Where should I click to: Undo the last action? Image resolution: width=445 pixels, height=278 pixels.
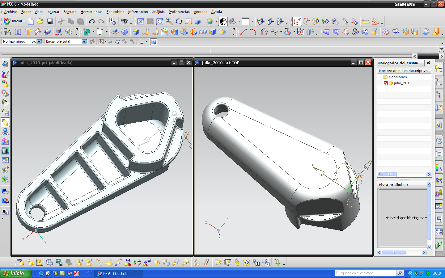(x=91, y=21)
